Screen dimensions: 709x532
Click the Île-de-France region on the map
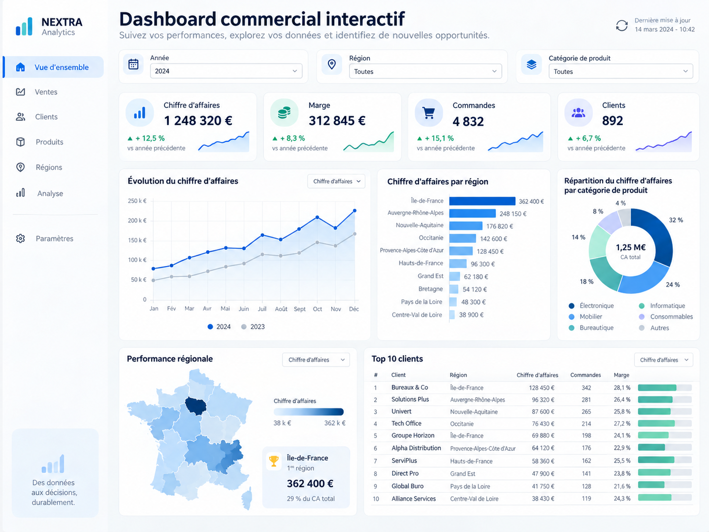click(196, 406)
